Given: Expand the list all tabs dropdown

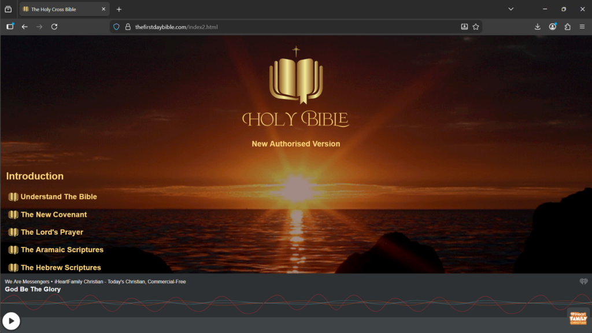Looking at the screenshot, I should click(x=510, y=9).
